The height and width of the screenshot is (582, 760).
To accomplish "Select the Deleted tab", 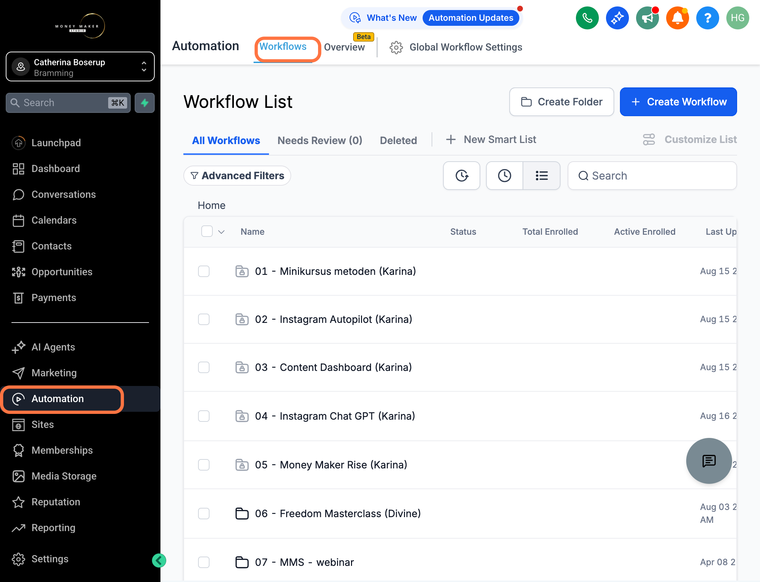I will coord(398,140).
